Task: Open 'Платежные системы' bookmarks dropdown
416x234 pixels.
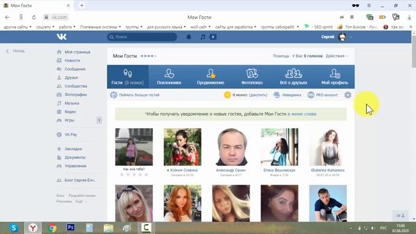Action: (100, 27)
